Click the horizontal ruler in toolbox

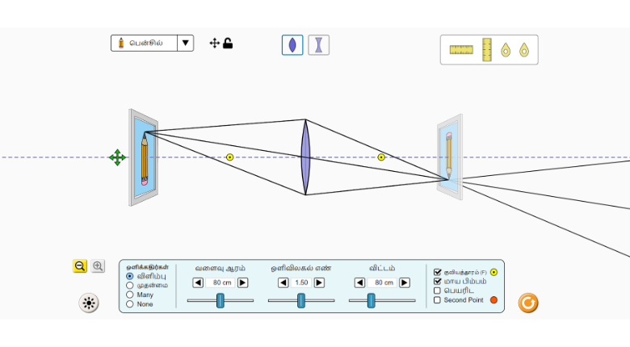coord(461,50)
